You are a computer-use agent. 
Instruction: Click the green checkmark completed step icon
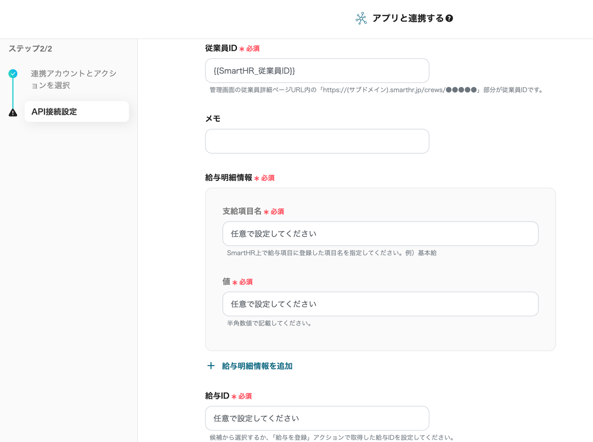pos(13,74)
